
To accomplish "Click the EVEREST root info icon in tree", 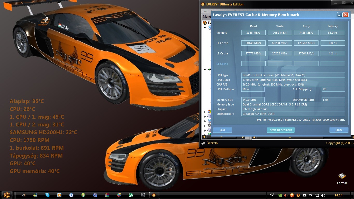I will click(204, 23).
